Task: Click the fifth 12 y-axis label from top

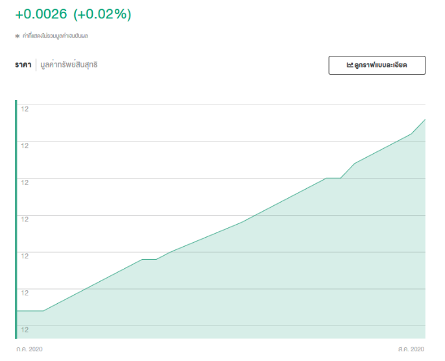Action: pyautogui.click(x=25, y=256)
